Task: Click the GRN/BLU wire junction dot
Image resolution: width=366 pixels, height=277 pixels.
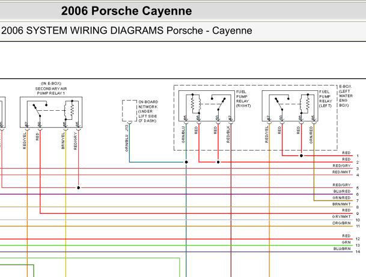Action: click(x=186, y=162)
